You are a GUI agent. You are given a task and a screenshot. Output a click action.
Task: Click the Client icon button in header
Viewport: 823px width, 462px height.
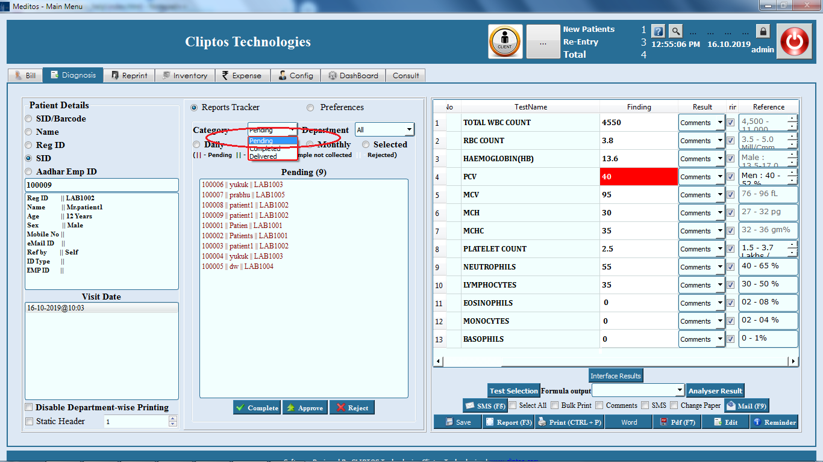[x=505, y=42]
